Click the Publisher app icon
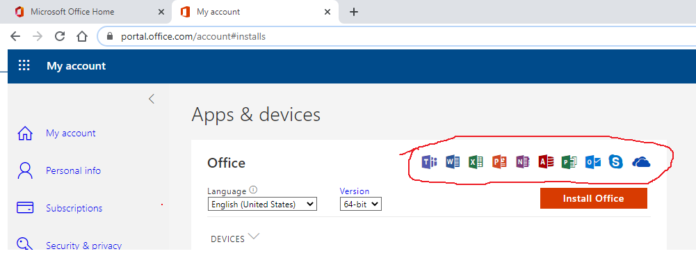Viewport: 696px width, 256px height. pos(569,162)
